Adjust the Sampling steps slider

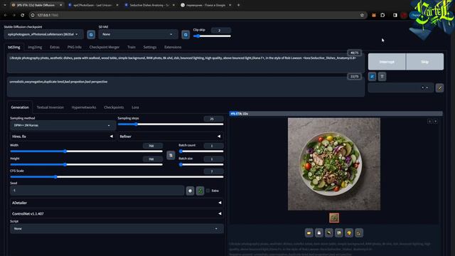coord(171,124)
